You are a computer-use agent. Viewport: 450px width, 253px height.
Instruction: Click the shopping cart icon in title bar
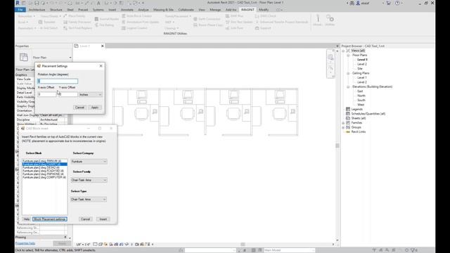(x=389, y=3)
